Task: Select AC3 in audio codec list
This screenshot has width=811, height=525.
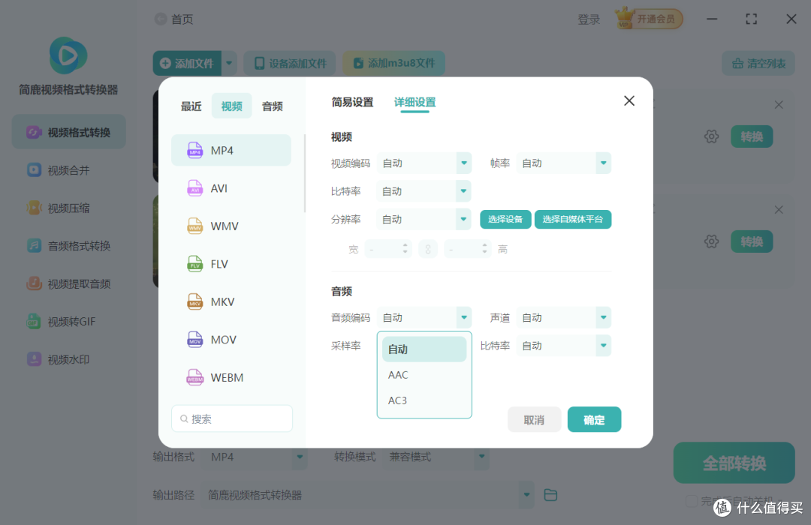Action: (424, 400)
